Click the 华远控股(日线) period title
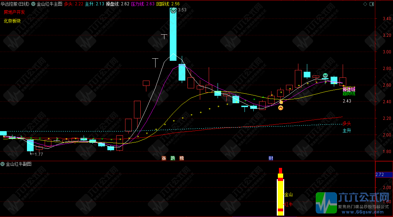The height and width of the screenshot is (217, 393). coord(15,4)
